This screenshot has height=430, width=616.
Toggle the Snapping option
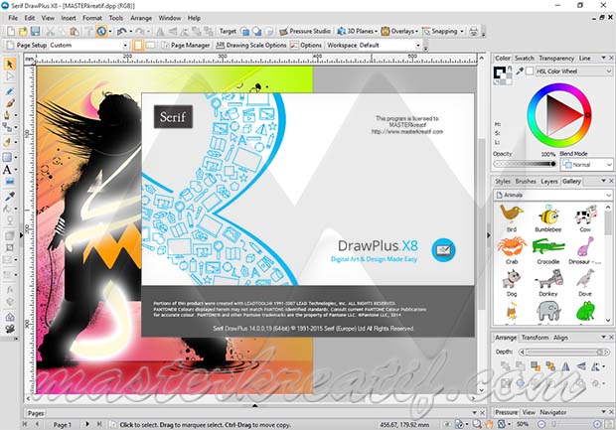440,31
